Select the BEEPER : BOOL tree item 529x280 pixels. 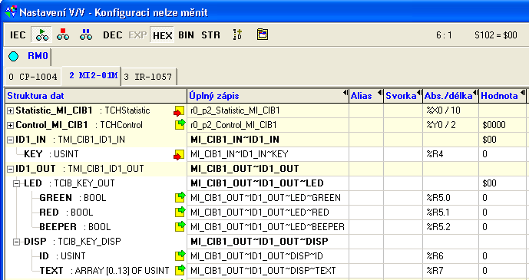[75, 227]
